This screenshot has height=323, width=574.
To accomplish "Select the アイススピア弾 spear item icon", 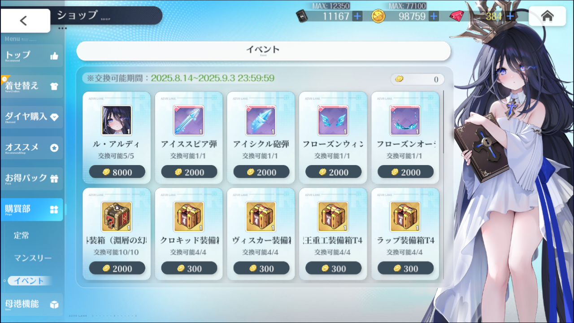I will [188, 120].
